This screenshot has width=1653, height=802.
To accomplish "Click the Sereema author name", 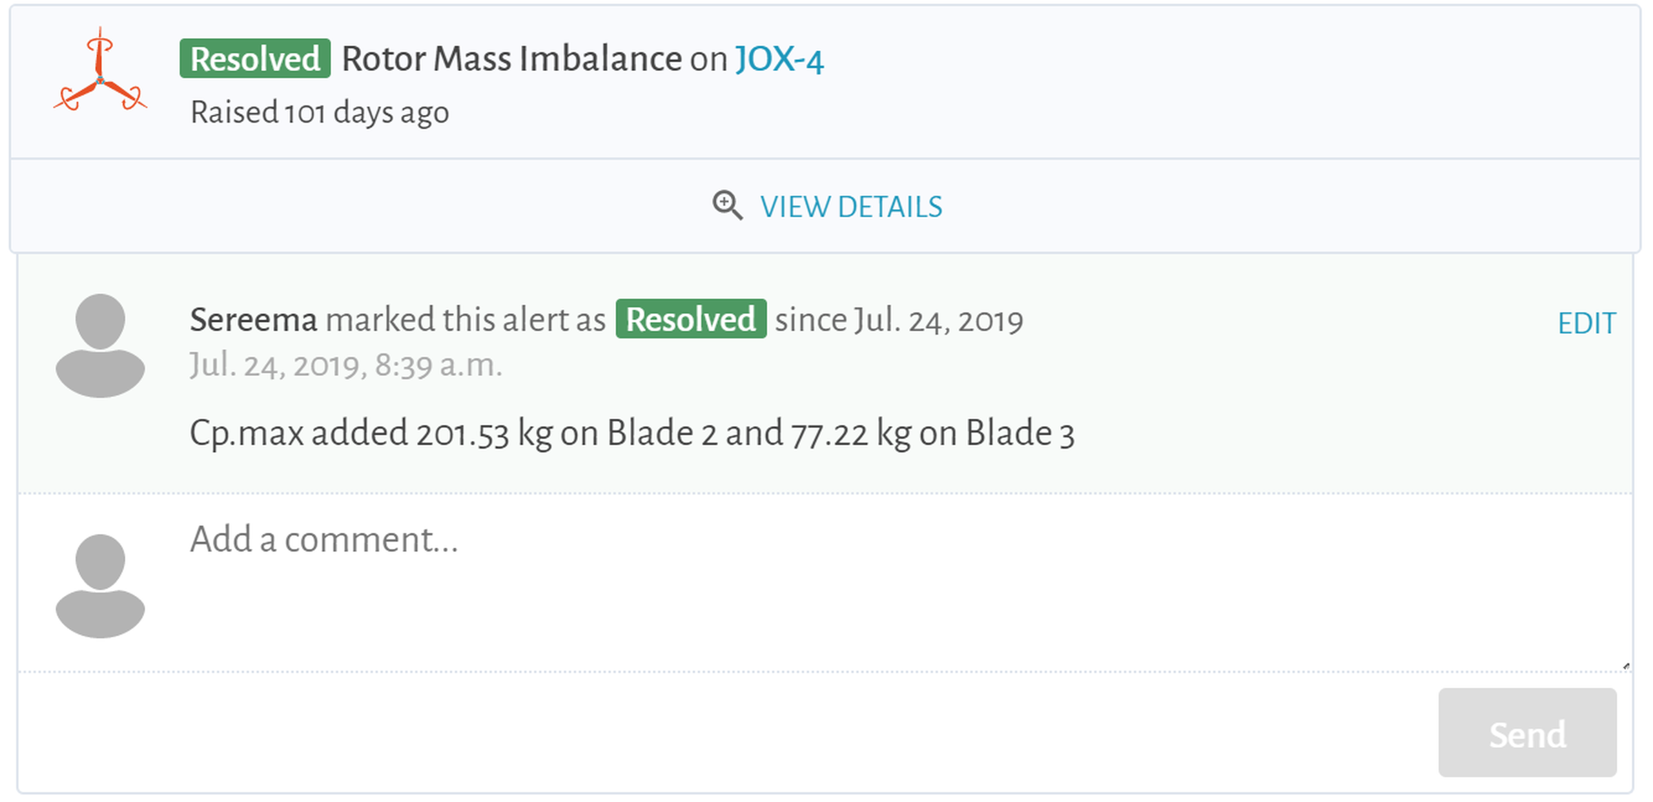I will pyautogui.click(x=253, y=320).
